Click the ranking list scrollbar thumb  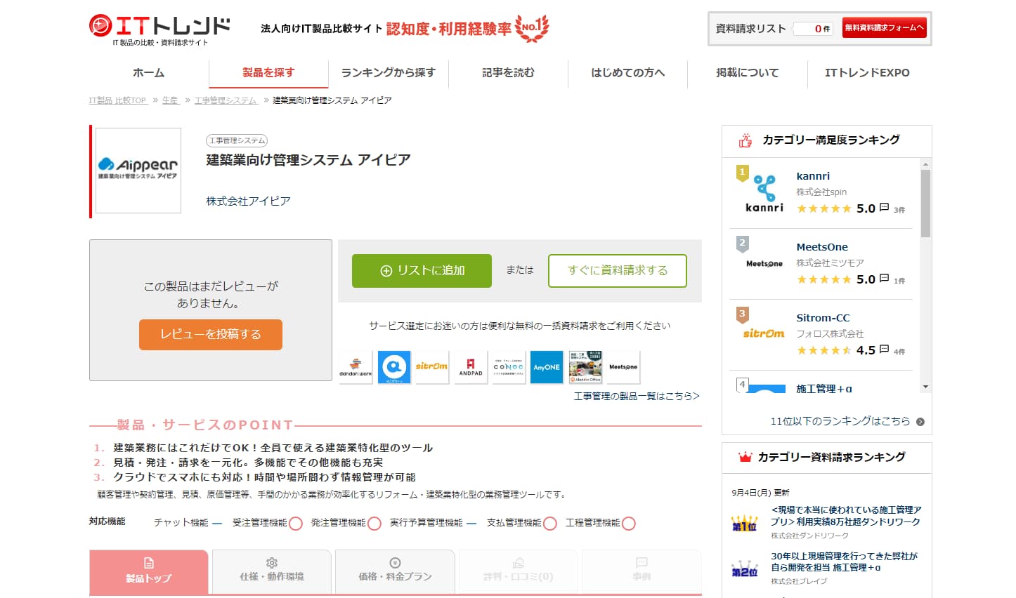[x=925, y=204]
